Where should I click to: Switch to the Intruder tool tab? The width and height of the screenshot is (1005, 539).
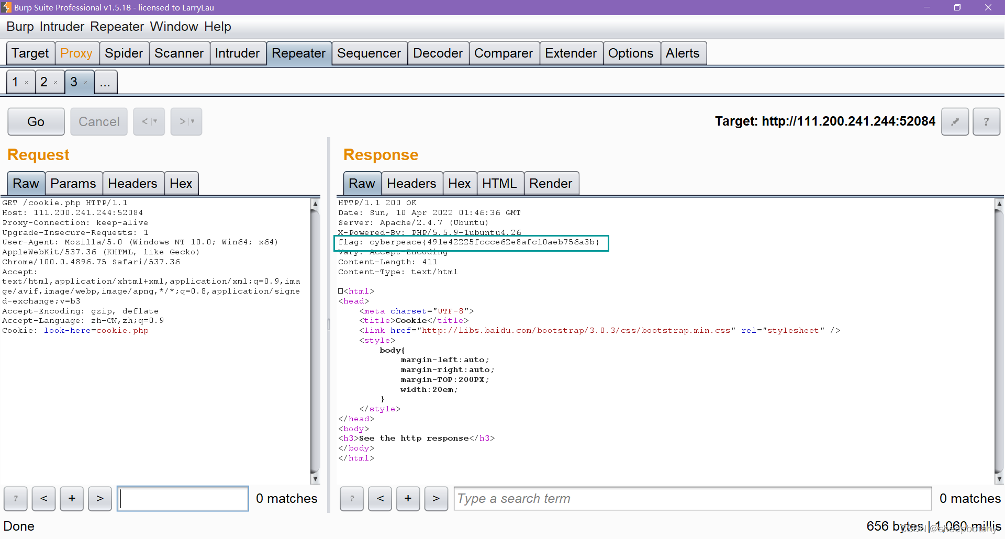pyautogui.click(x=237, y=53)
